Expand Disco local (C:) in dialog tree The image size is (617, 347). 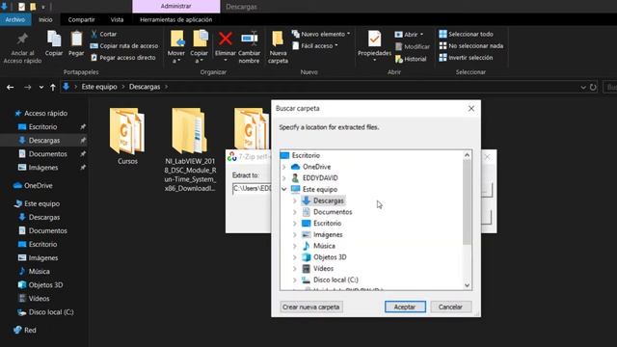coord(295,280)
